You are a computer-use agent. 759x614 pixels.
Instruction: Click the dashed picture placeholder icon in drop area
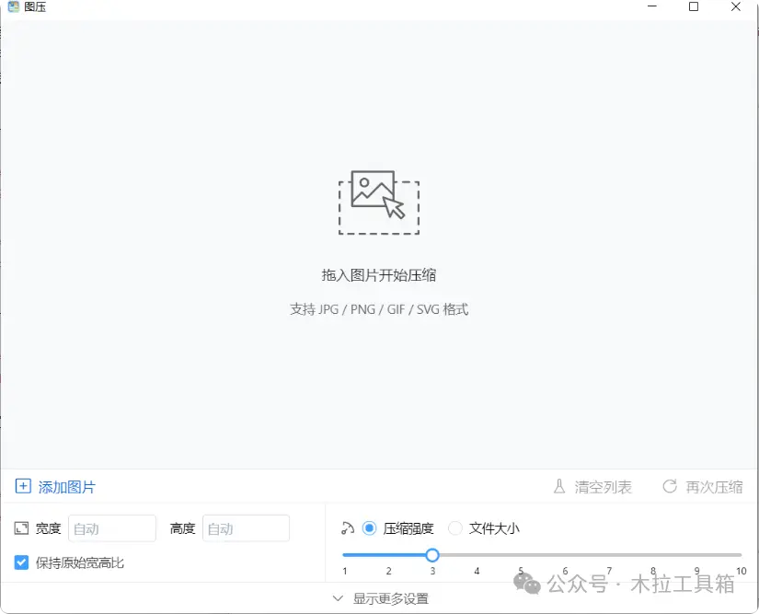tap(378, 203)
